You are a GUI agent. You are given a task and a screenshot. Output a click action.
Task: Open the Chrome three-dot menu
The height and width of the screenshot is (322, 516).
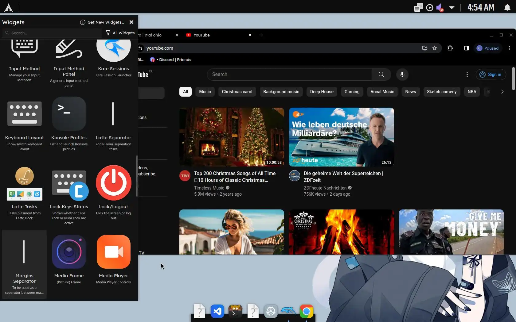coord(509,48)
